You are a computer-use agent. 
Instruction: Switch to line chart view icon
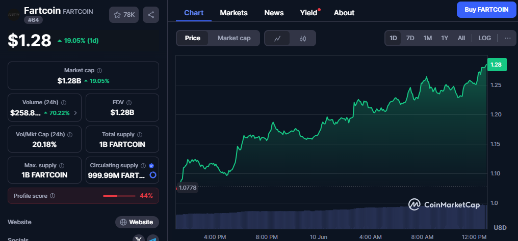277,38
